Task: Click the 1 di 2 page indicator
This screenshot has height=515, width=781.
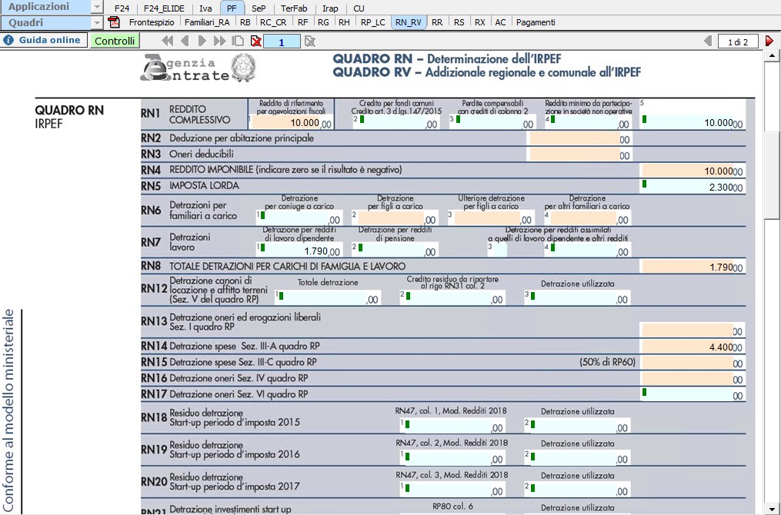Action: [x=738, y=42]
